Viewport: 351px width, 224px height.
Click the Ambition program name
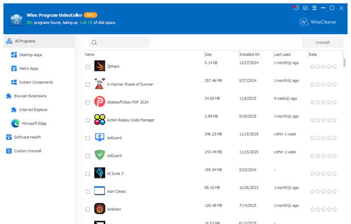[114, 209]
